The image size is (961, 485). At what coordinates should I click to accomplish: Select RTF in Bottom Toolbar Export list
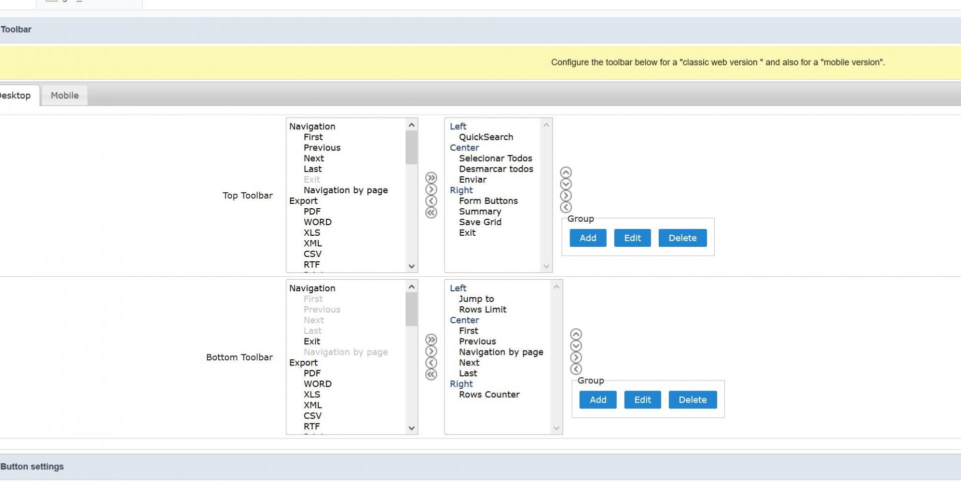311,426
